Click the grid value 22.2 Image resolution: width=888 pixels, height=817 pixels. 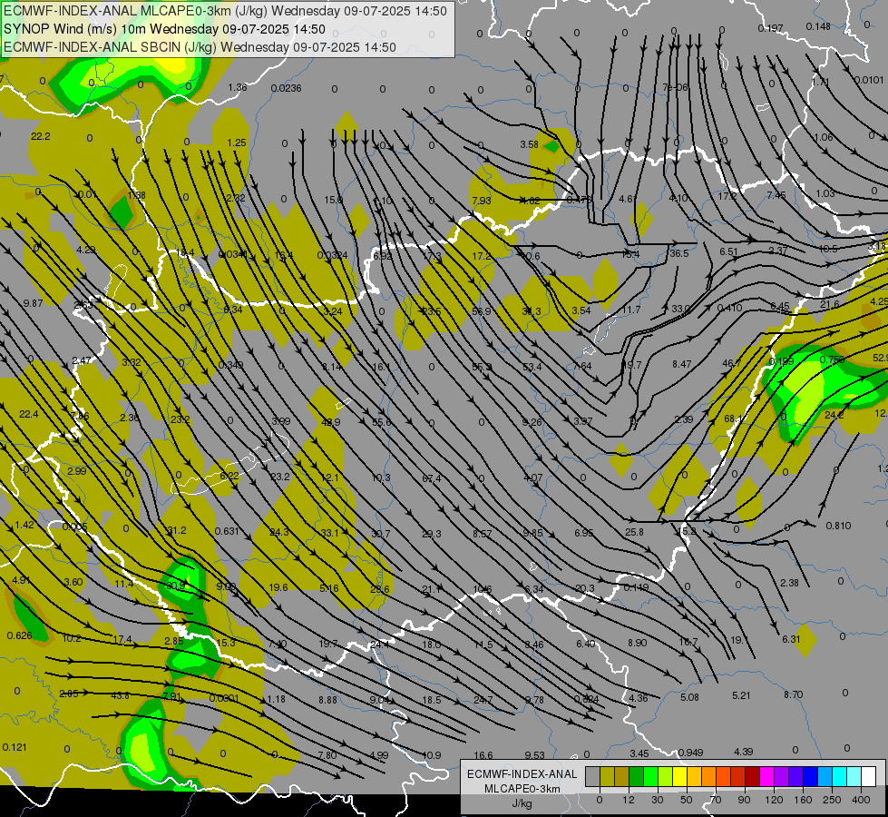point(40,136)
